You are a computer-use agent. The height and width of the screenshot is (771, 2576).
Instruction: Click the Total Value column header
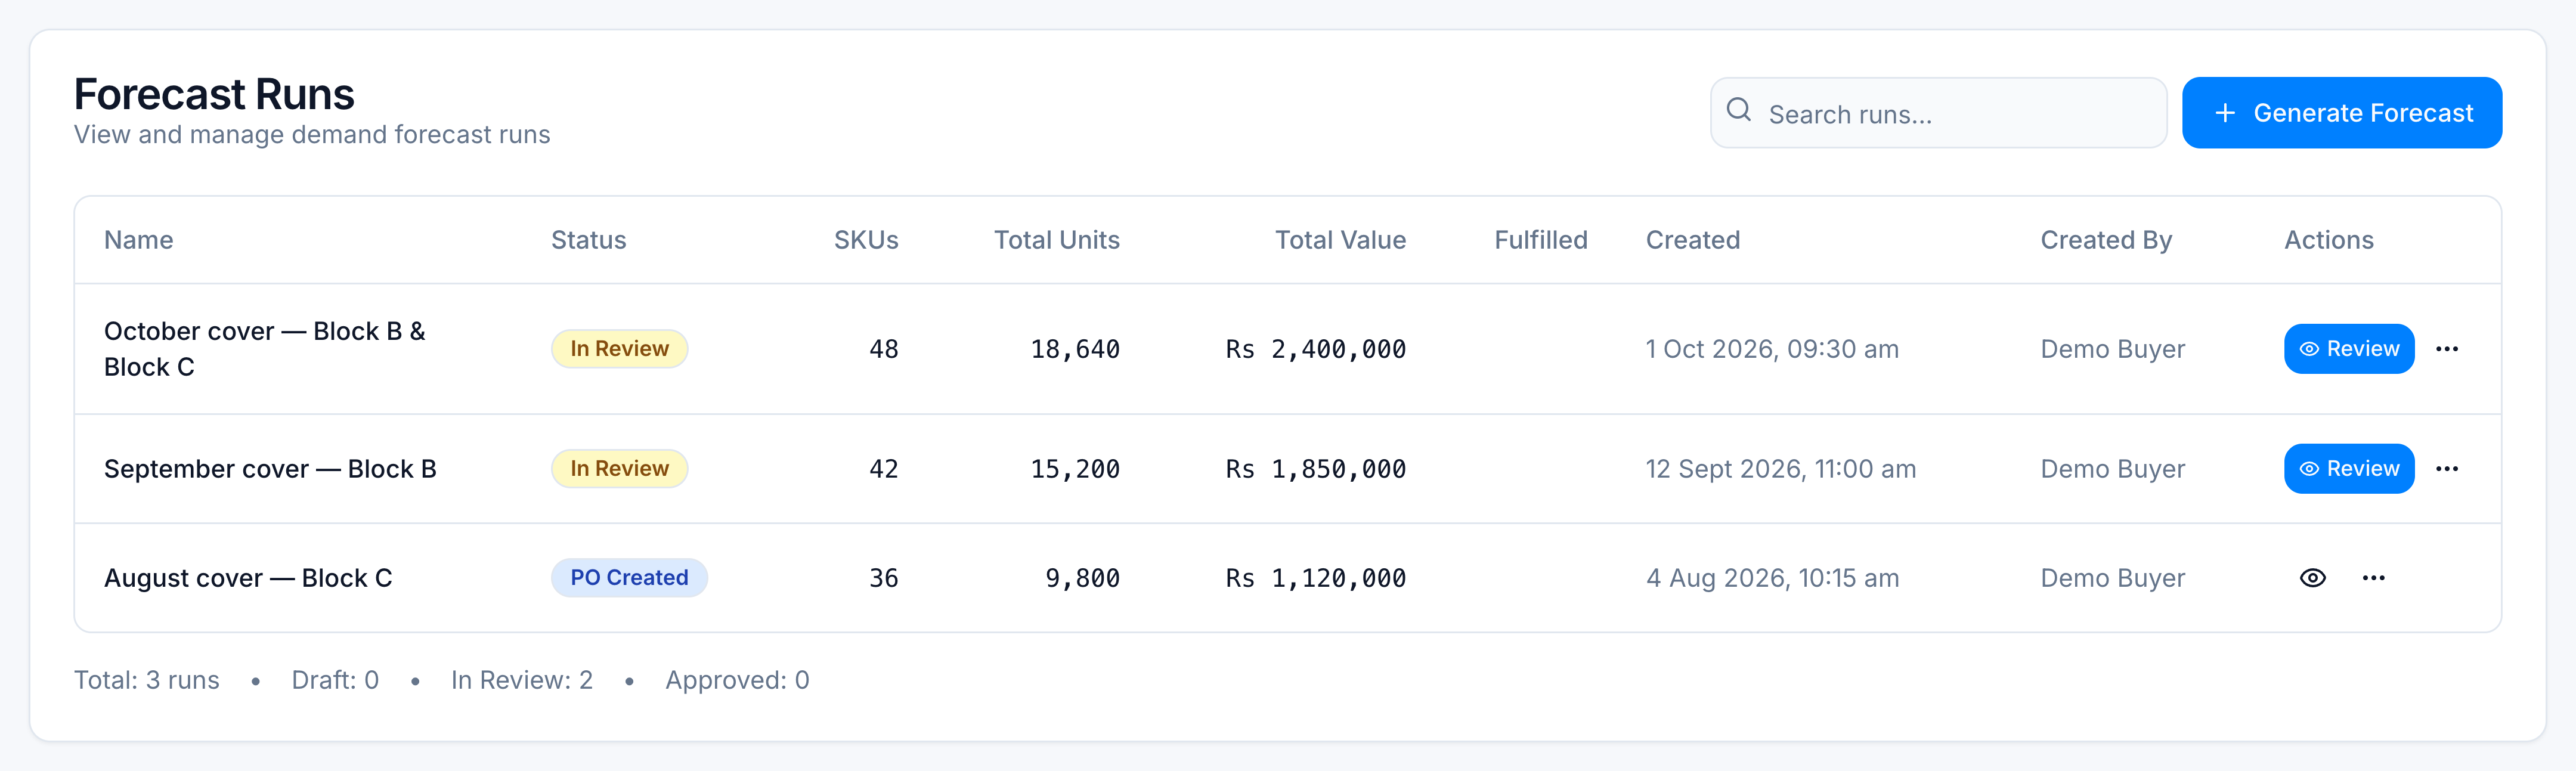(x=1340, y=240)
